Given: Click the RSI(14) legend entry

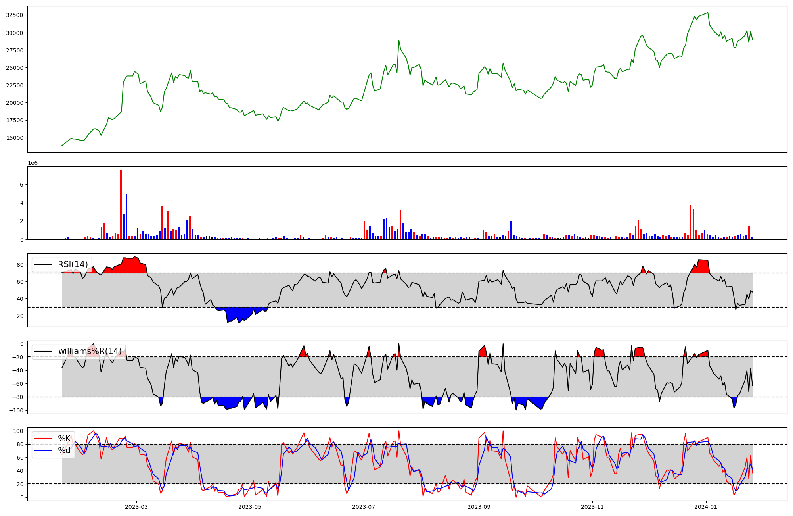Looking at the screenshot, I should tap(73, 264).
